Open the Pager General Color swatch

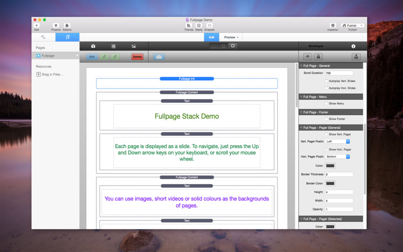coord(330,166)
